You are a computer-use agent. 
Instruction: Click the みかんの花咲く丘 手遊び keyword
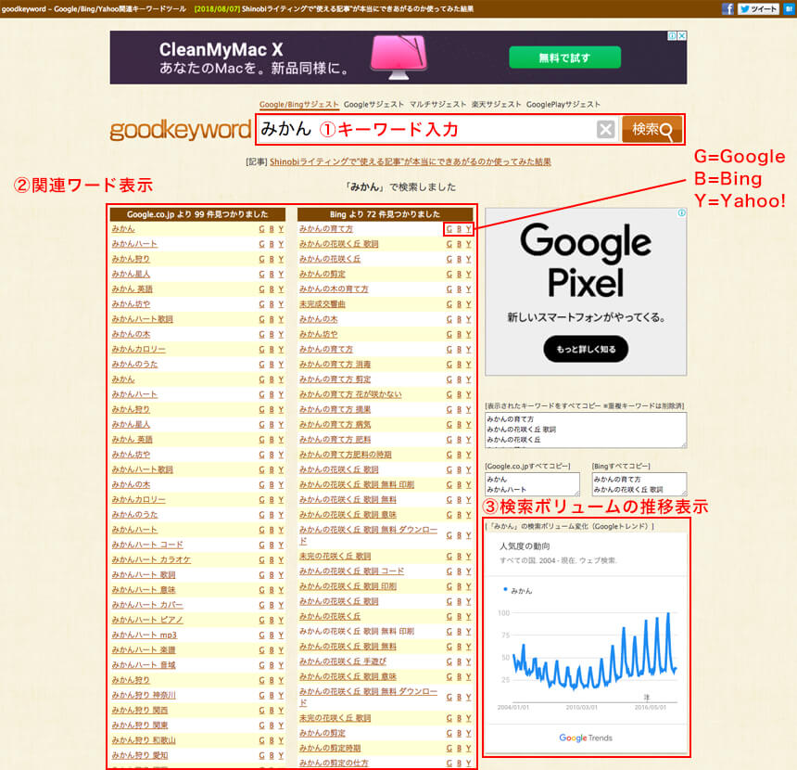point(343,661)
